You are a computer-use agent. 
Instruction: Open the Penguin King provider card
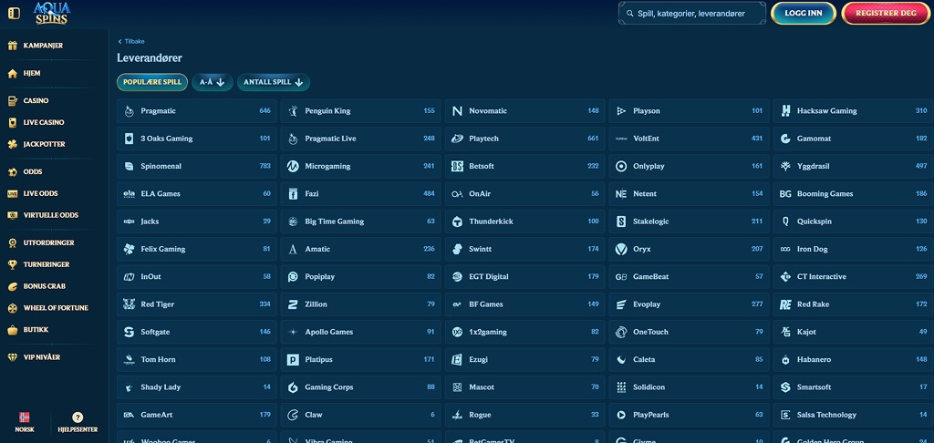(x=360, y=111)
